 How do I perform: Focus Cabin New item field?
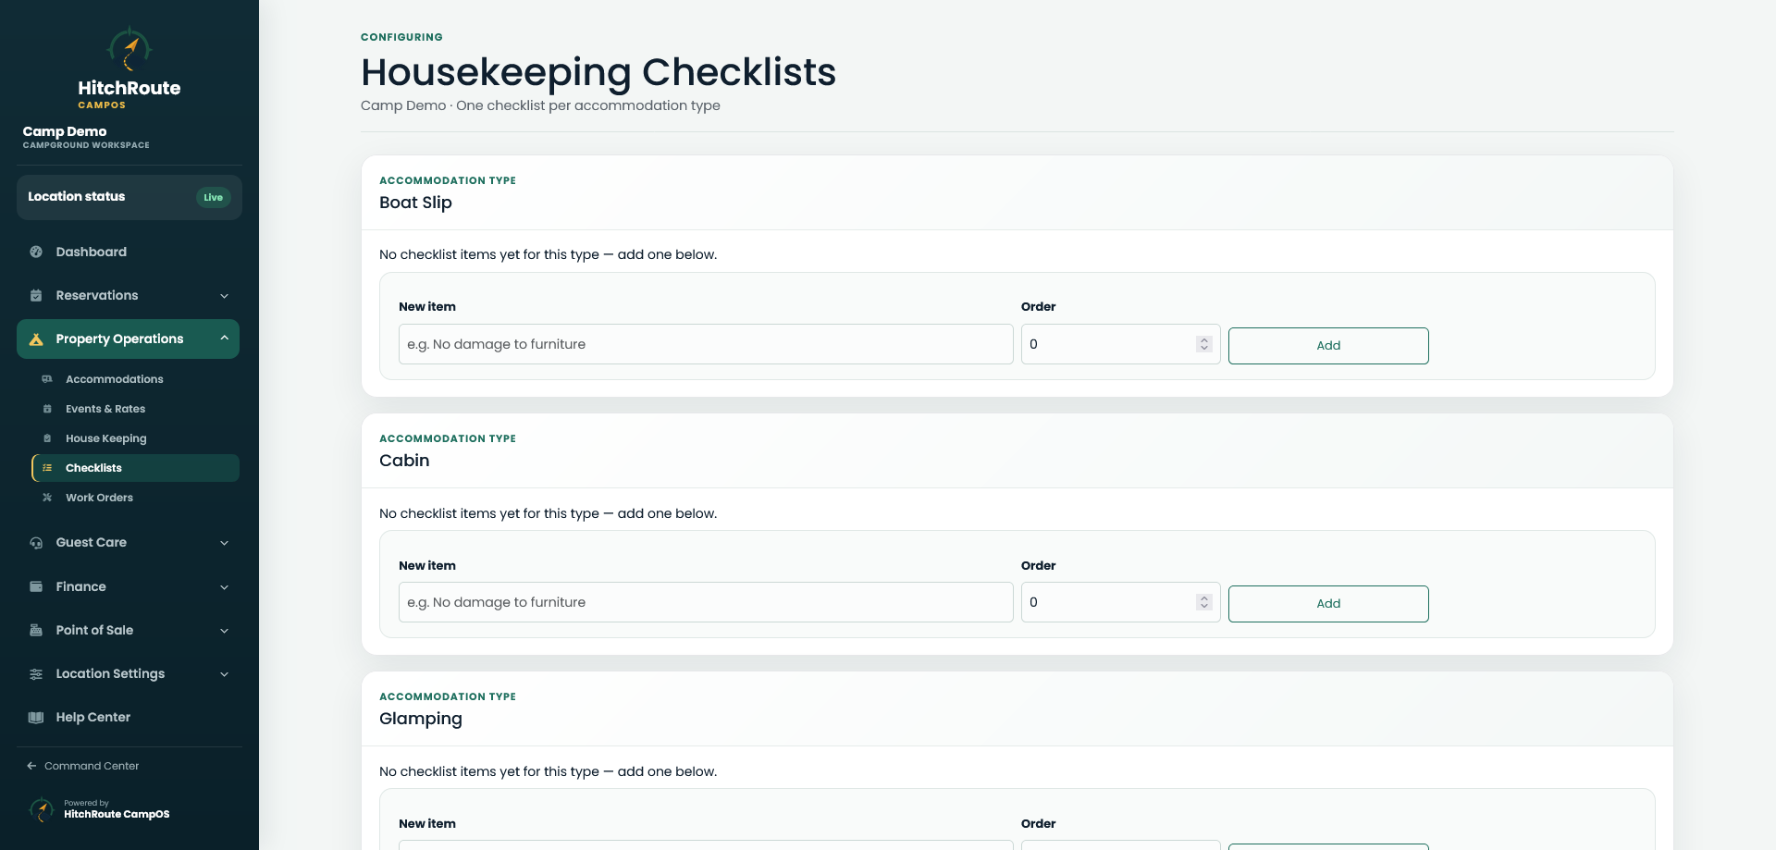coord(706,602)
